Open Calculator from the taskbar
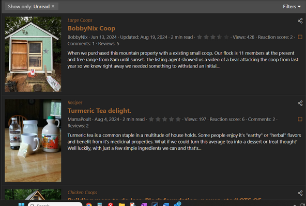Screen dimensions: 306x206 tap(100, 204)
